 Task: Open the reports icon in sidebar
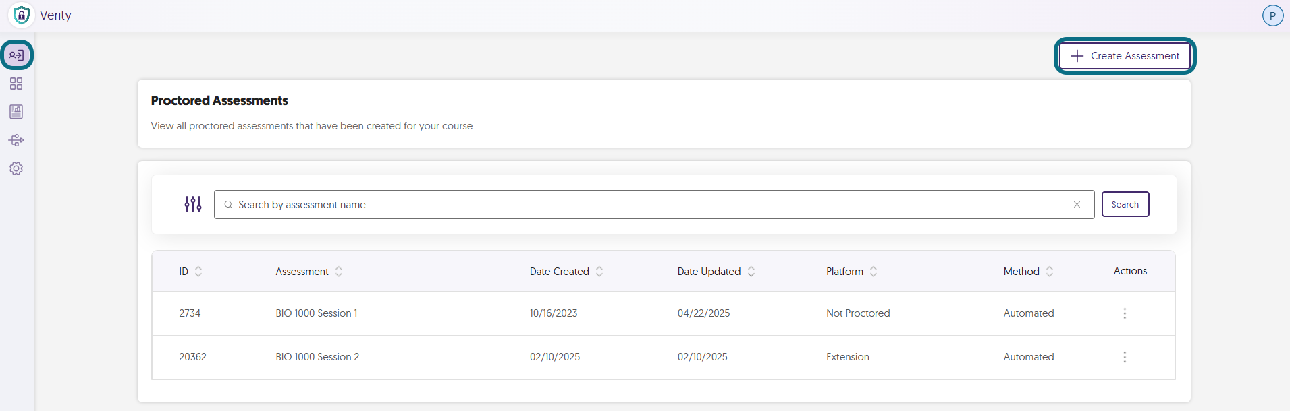16,112
